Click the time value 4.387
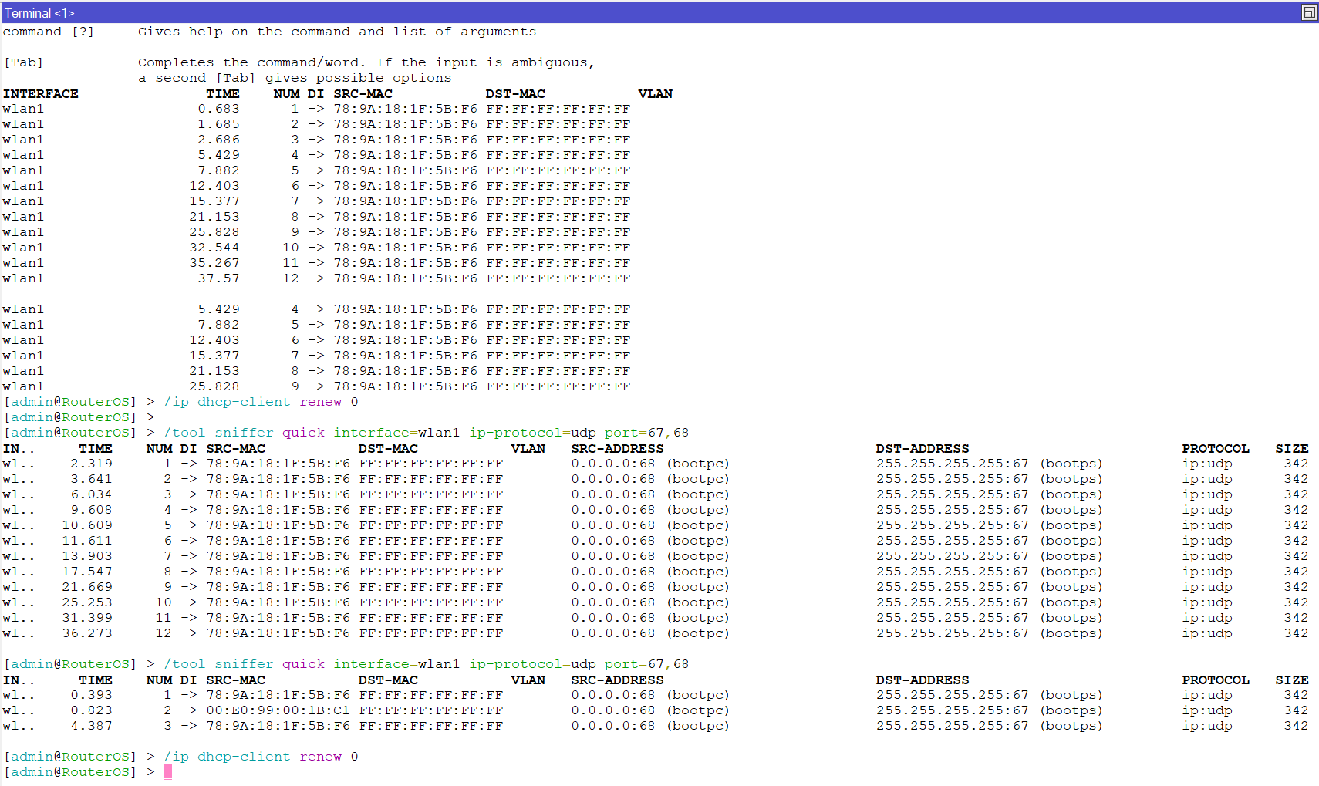The height and width of the screenshot is (786, 1319). click(91, 726)
